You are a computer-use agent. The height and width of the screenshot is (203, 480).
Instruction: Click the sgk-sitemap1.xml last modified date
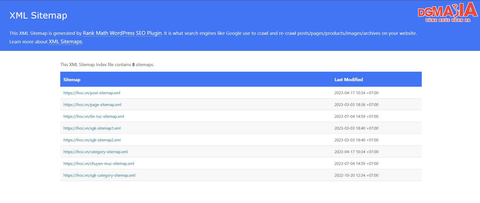point(356,128)
